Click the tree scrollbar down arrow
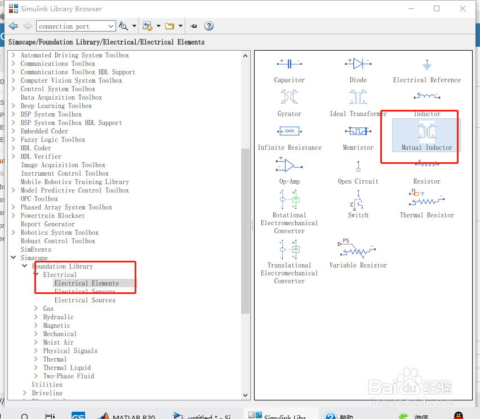 (x=245, y=395)
